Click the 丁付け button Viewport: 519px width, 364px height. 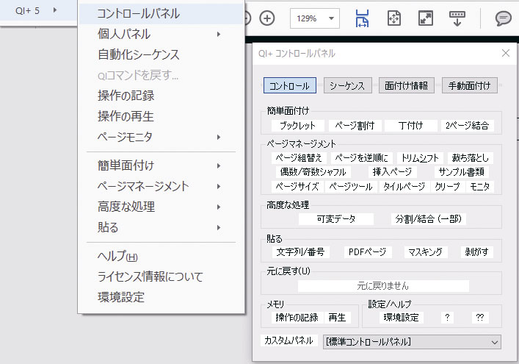pos(411,126)
